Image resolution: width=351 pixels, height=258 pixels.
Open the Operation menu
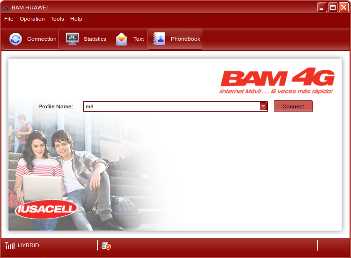(32, 19)
